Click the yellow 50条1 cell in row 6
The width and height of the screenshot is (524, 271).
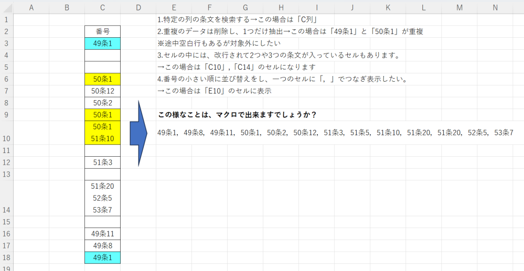click(102, 79)
